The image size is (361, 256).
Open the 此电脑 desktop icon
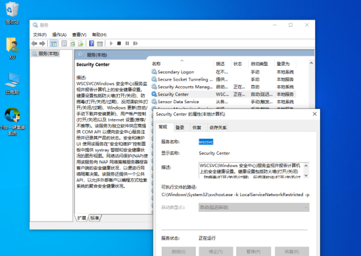click(x=12, y=83)
